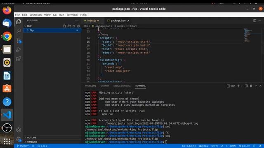Switch to the index.js editor tab
264x148 pixels.
[x=93, y=21]
